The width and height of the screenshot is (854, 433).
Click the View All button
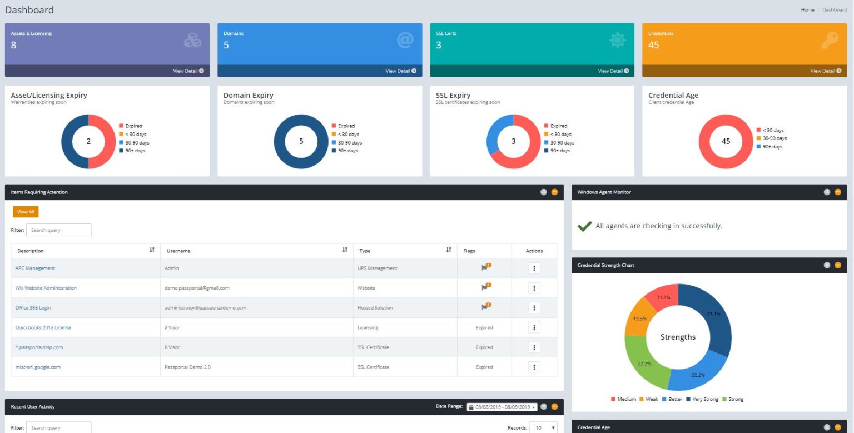pos(26,212)
